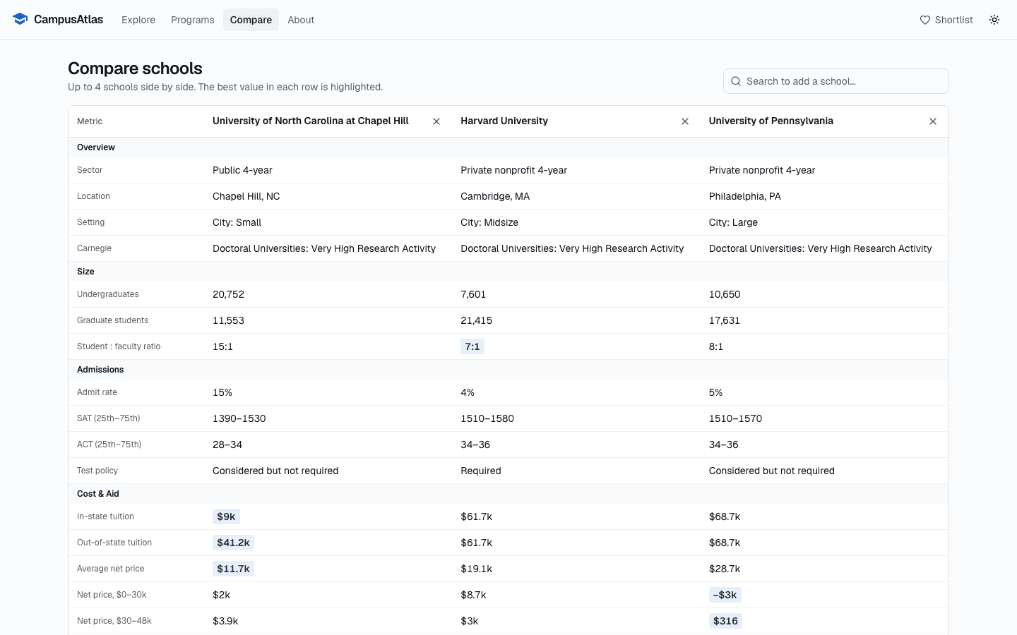Click the 4% admit rate value

coord(468,392)
